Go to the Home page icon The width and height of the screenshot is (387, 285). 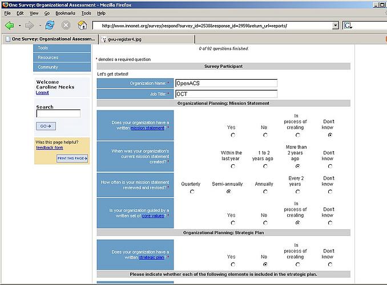(82, 26)
